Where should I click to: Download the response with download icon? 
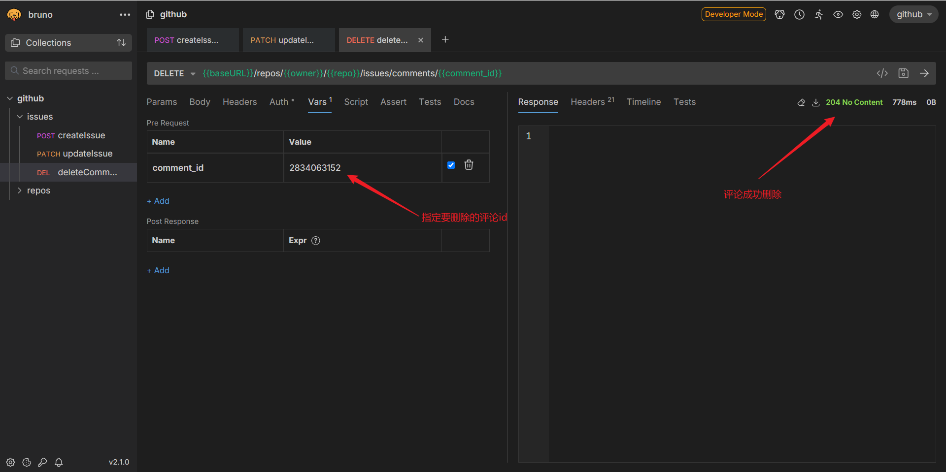tap(816, 102)
